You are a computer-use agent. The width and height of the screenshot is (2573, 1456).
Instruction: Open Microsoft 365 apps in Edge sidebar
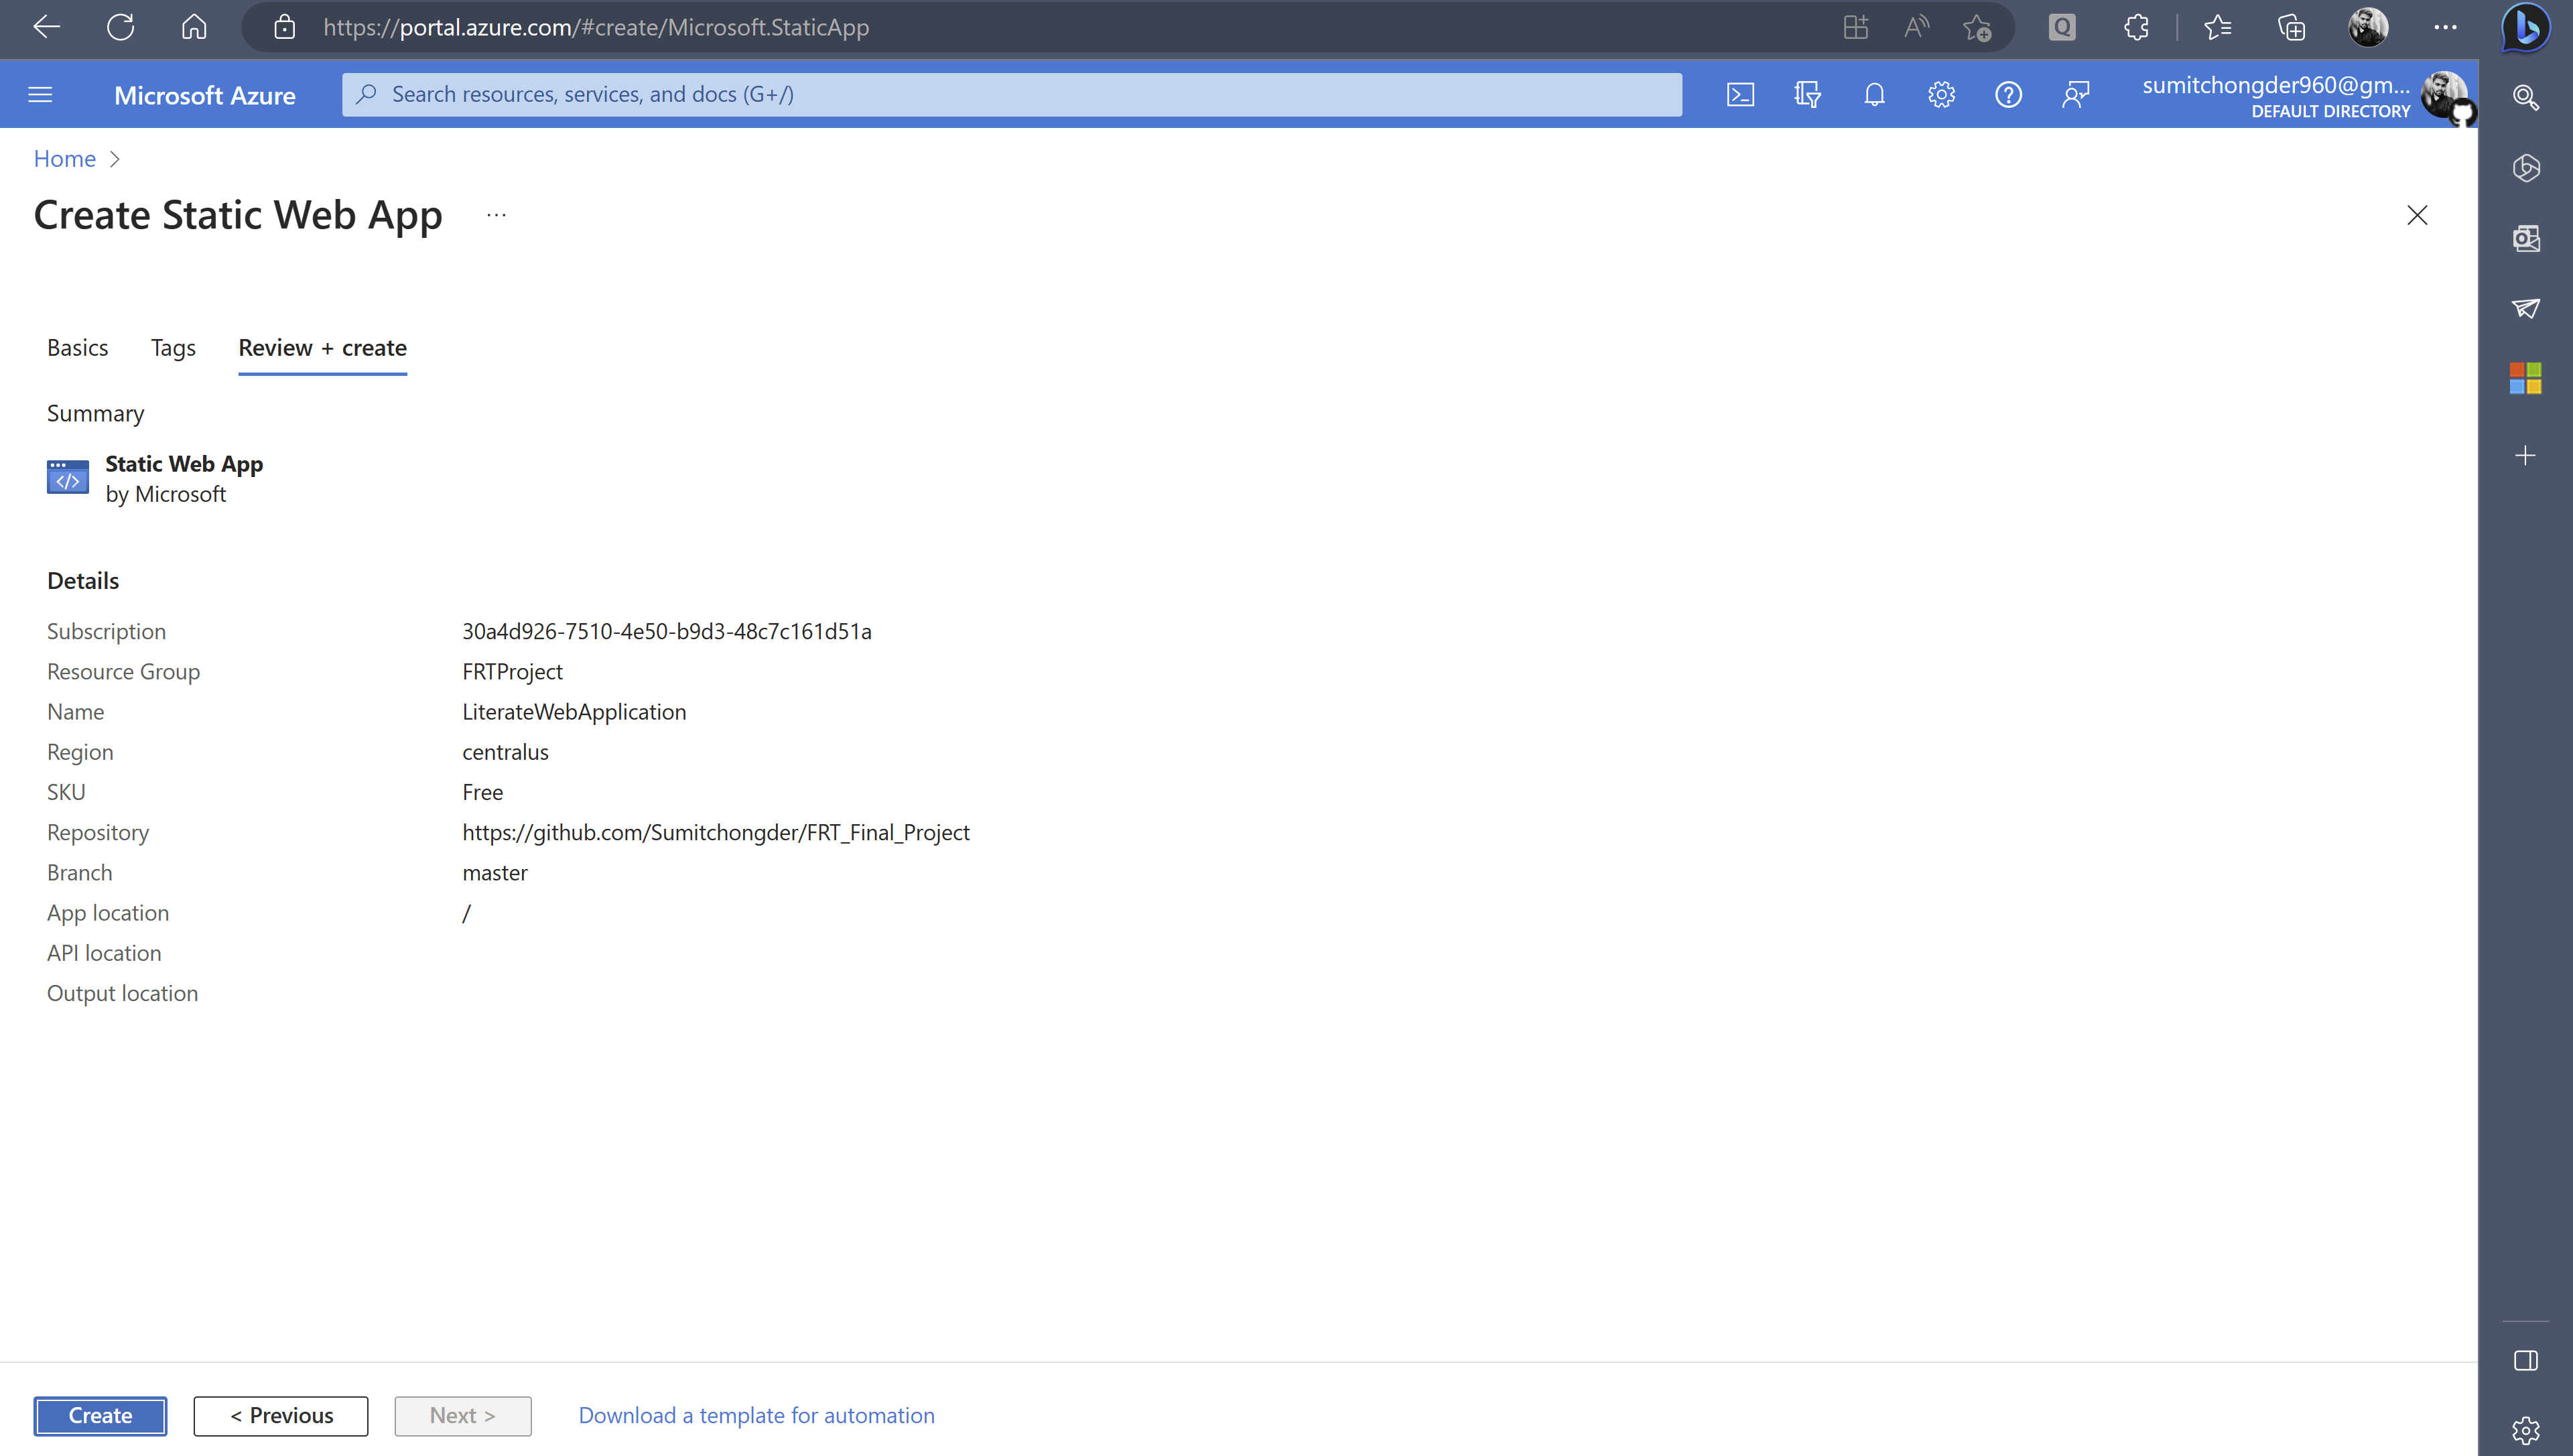pyautogui.click(x=2526, y=377)
